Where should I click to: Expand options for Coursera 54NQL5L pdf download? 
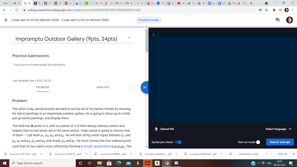pos(176,154)
